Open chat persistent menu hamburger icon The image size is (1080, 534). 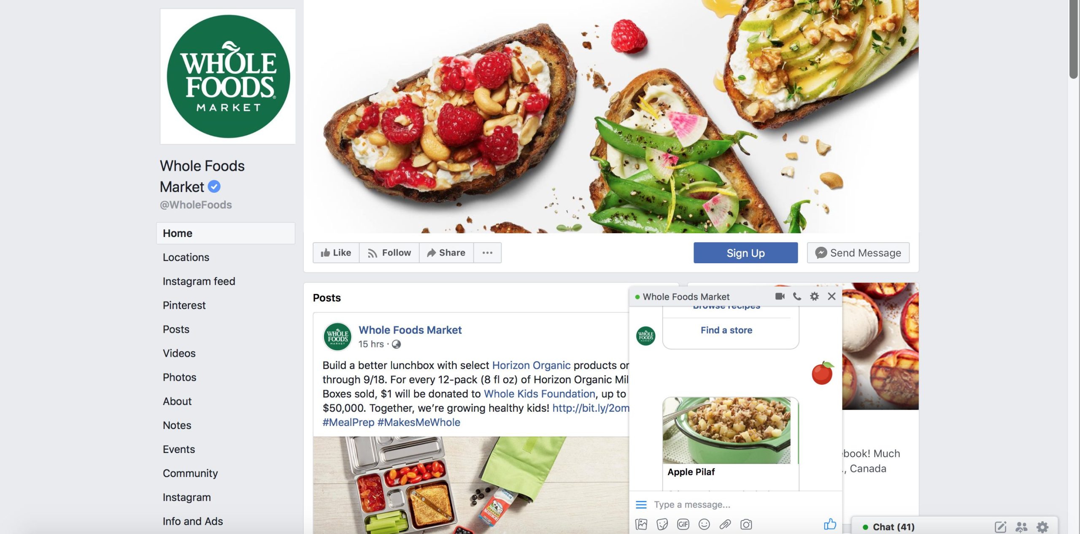pyautogui.click(x=641, y=504)
